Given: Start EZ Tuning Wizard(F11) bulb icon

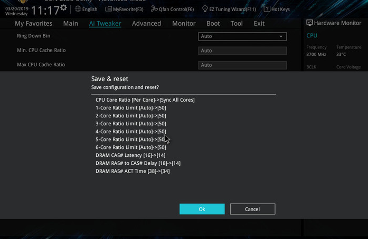Looking at the screenshot, I should 205,9.
